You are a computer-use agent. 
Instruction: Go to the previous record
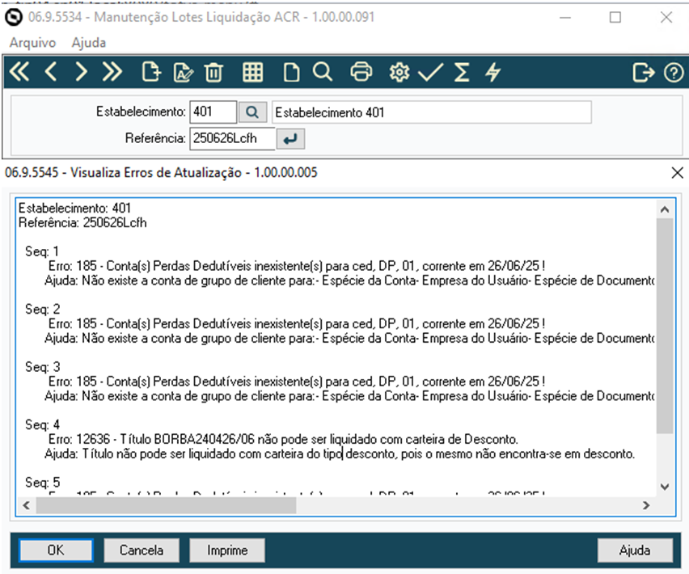click(50, 72)
